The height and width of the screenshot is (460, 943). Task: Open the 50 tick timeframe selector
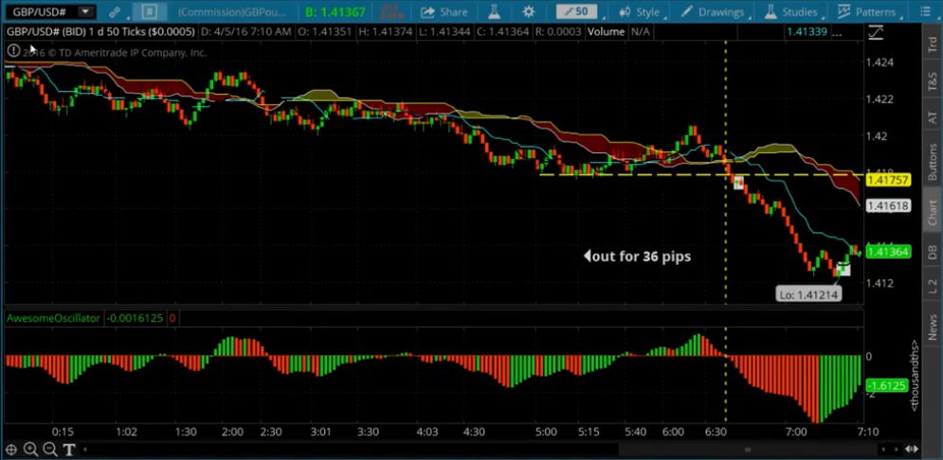[x=576, y=11]
